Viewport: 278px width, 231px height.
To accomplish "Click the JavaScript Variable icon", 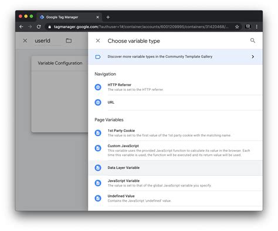I will click(x=98, y=183).
